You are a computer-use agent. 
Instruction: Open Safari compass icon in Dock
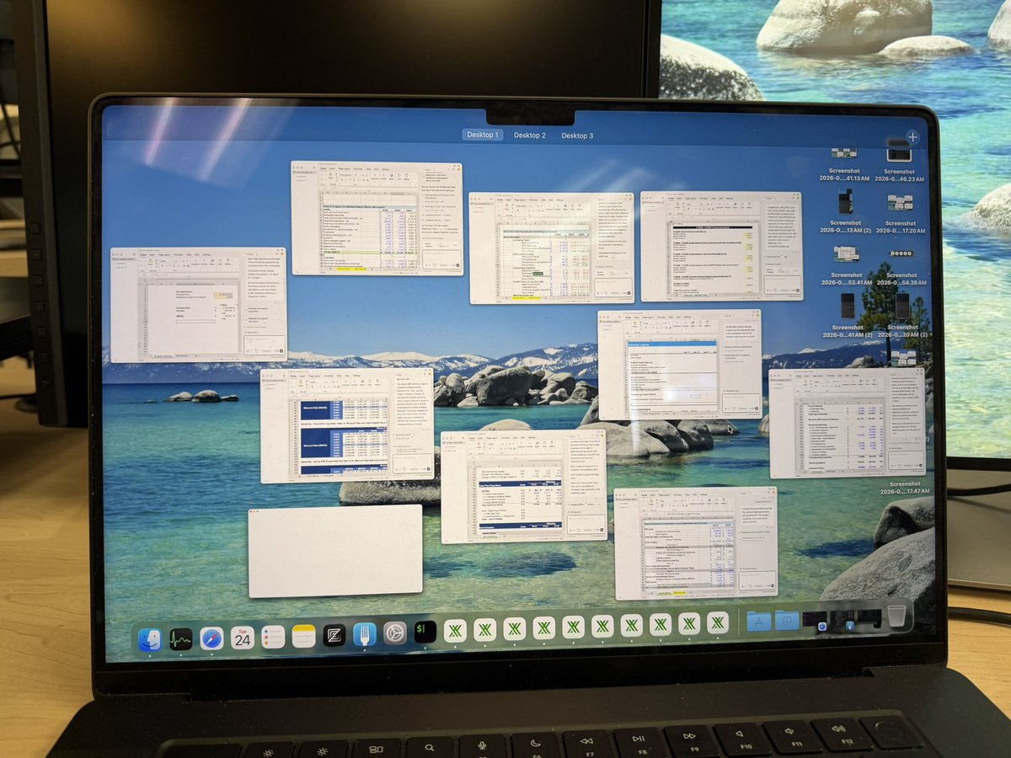[x=211, y=638]
